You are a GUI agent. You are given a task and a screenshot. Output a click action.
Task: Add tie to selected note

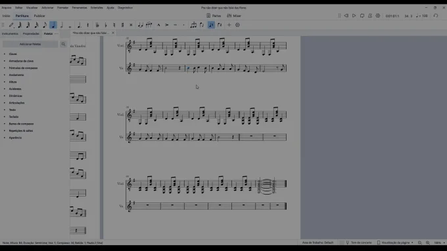(x=140, y=25)
